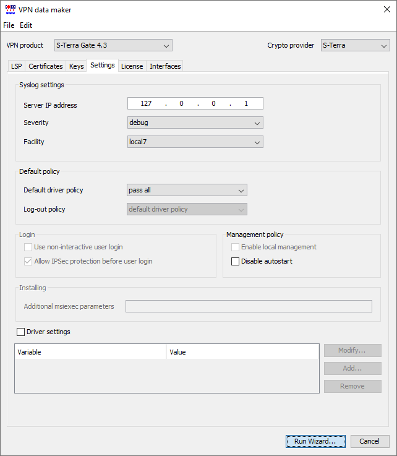The image size is (397, 456).
Task: Click the 'Syslog settings' group title
Action: coord(41,85)
